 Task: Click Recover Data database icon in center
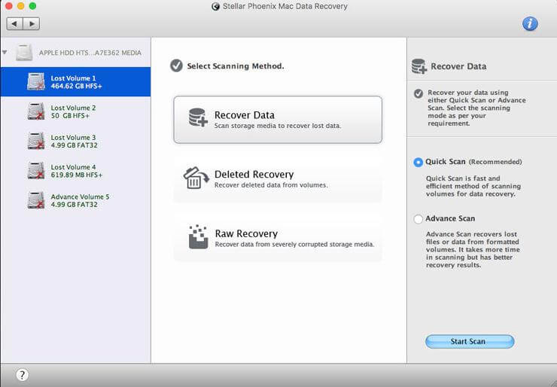[198, 117]
